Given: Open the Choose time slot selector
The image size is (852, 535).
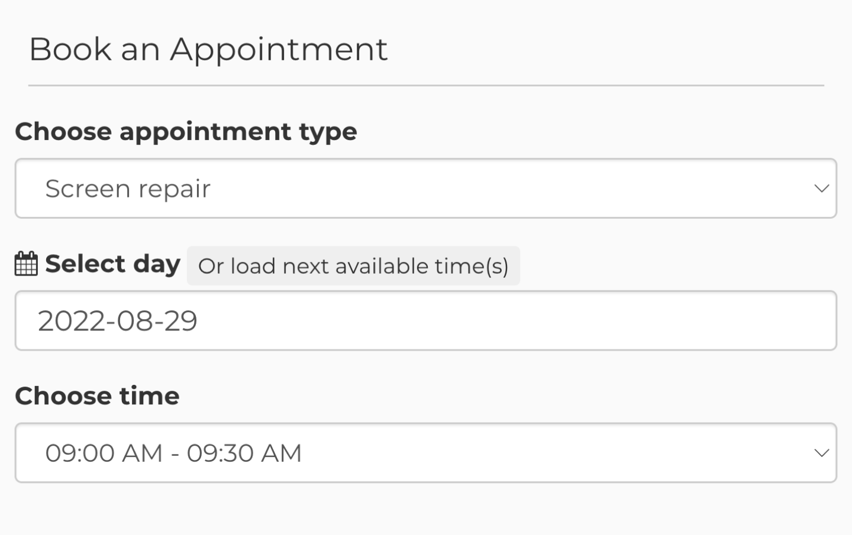Looking at the screenshot, I should point(425,453).
